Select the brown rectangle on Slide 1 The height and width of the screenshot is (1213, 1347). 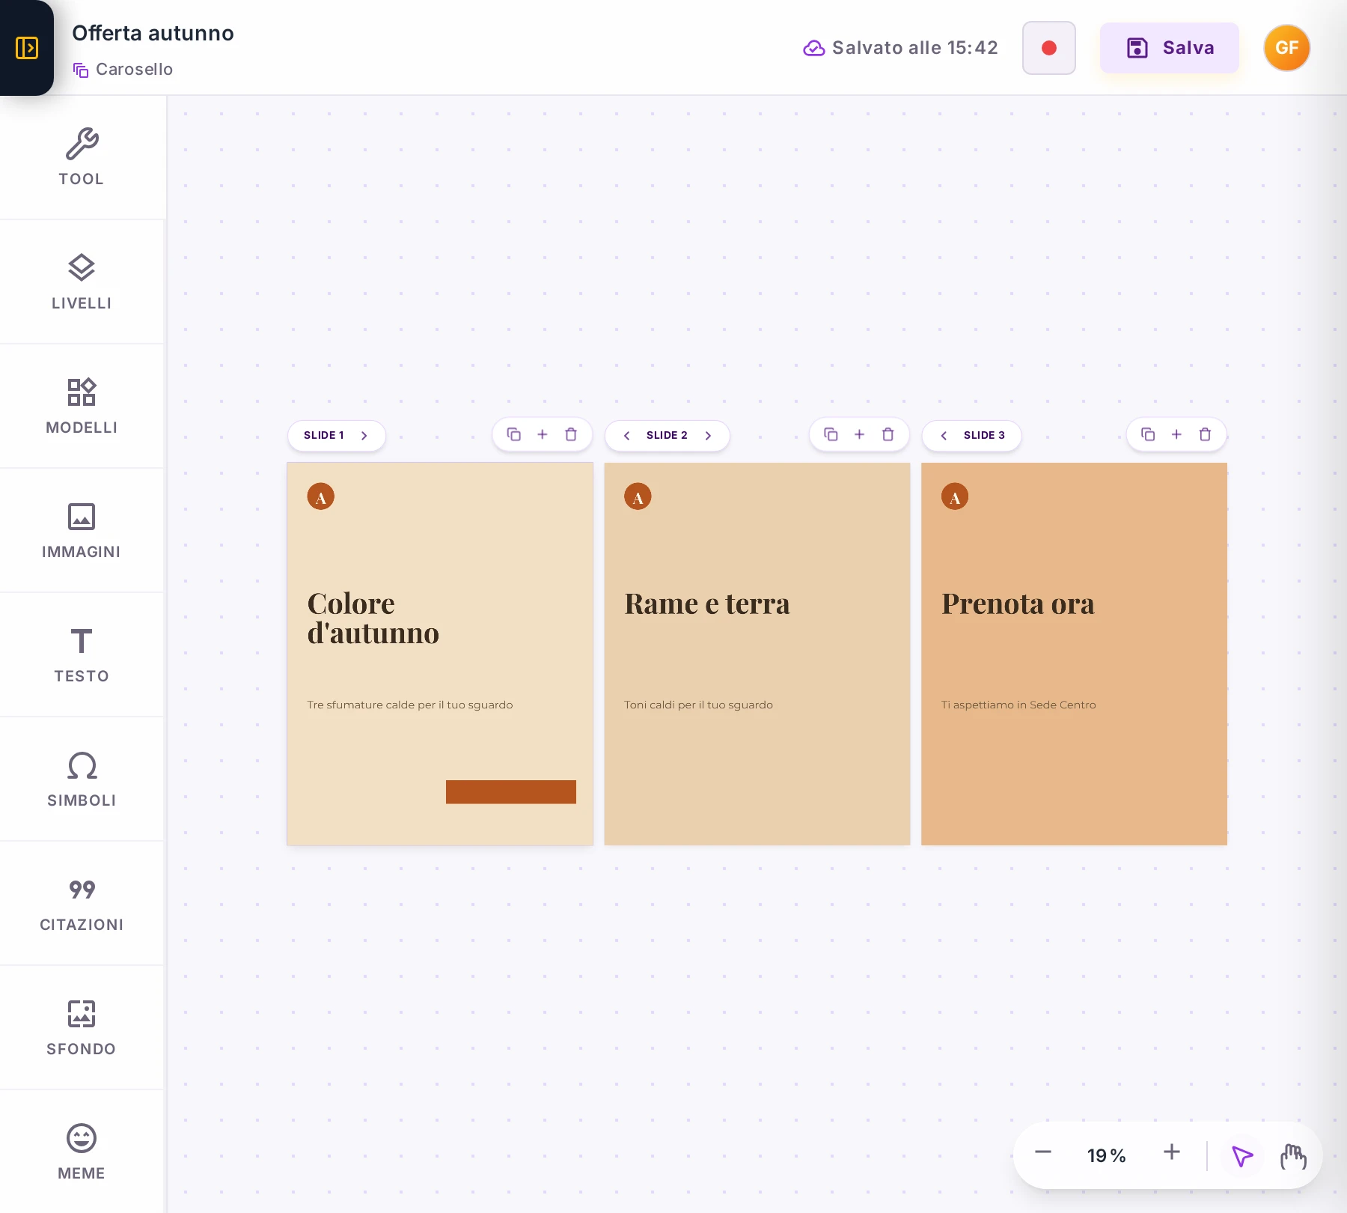[511, 792]
